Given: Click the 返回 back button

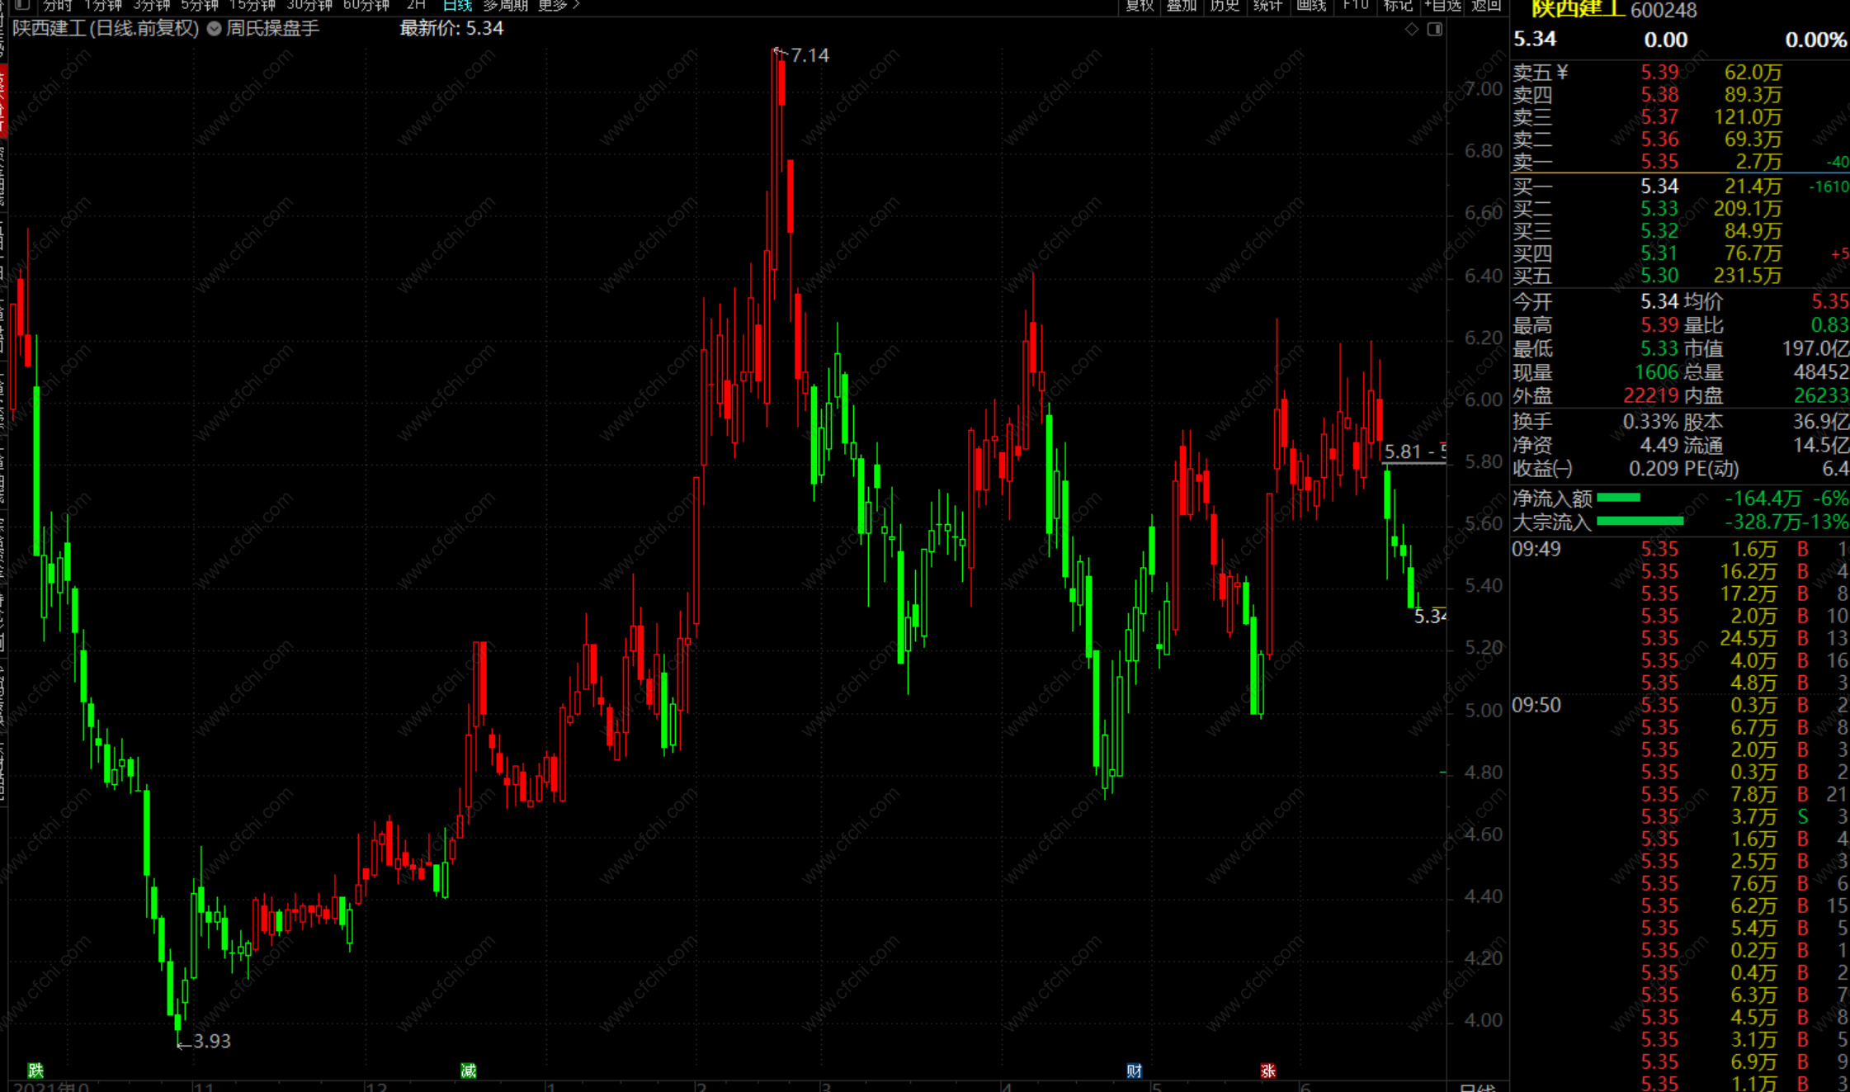Looking at the screenshot, I should pos(1486,5).
